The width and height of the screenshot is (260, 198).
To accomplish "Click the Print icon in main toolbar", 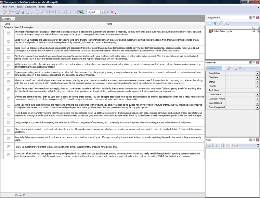I will point(23,12).
